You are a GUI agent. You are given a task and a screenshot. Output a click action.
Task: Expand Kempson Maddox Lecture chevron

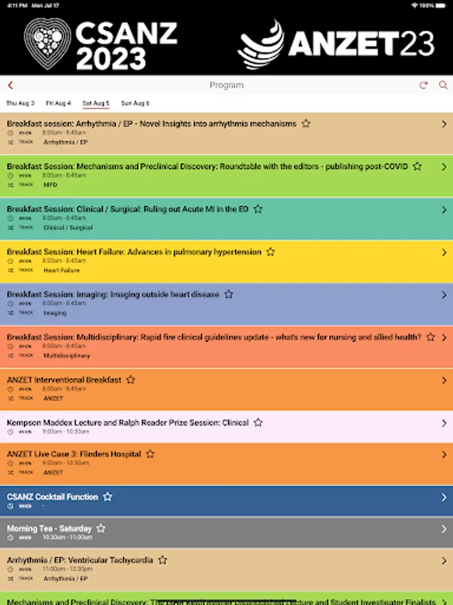(444, 424)
